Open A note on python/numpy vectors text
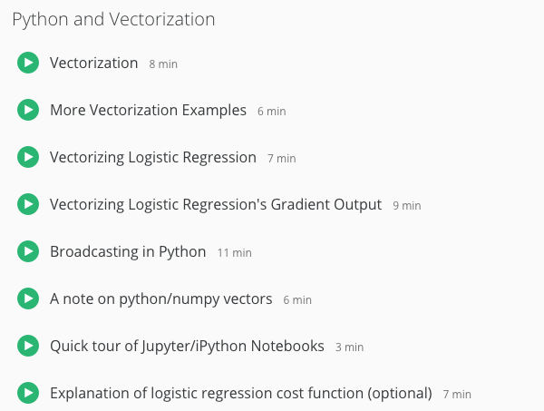 click(x=160, y=298)
